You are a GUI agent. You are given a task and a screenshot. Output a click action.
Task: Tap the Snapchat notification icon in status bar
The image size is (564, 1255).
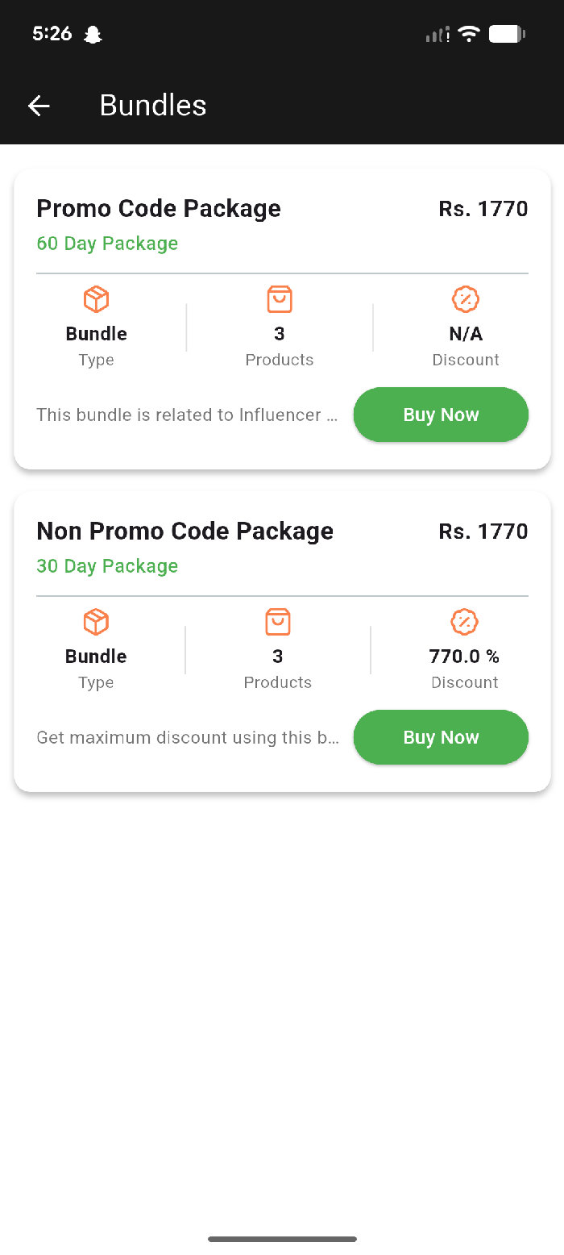pos(93,35)
